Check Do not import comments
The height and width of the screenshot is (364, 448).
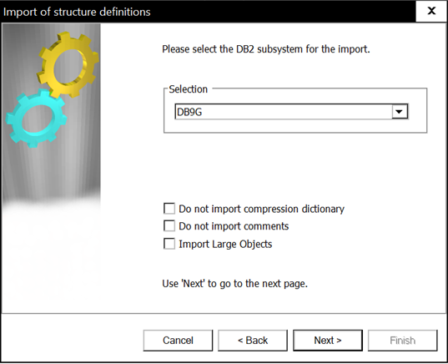pos(169,226)
